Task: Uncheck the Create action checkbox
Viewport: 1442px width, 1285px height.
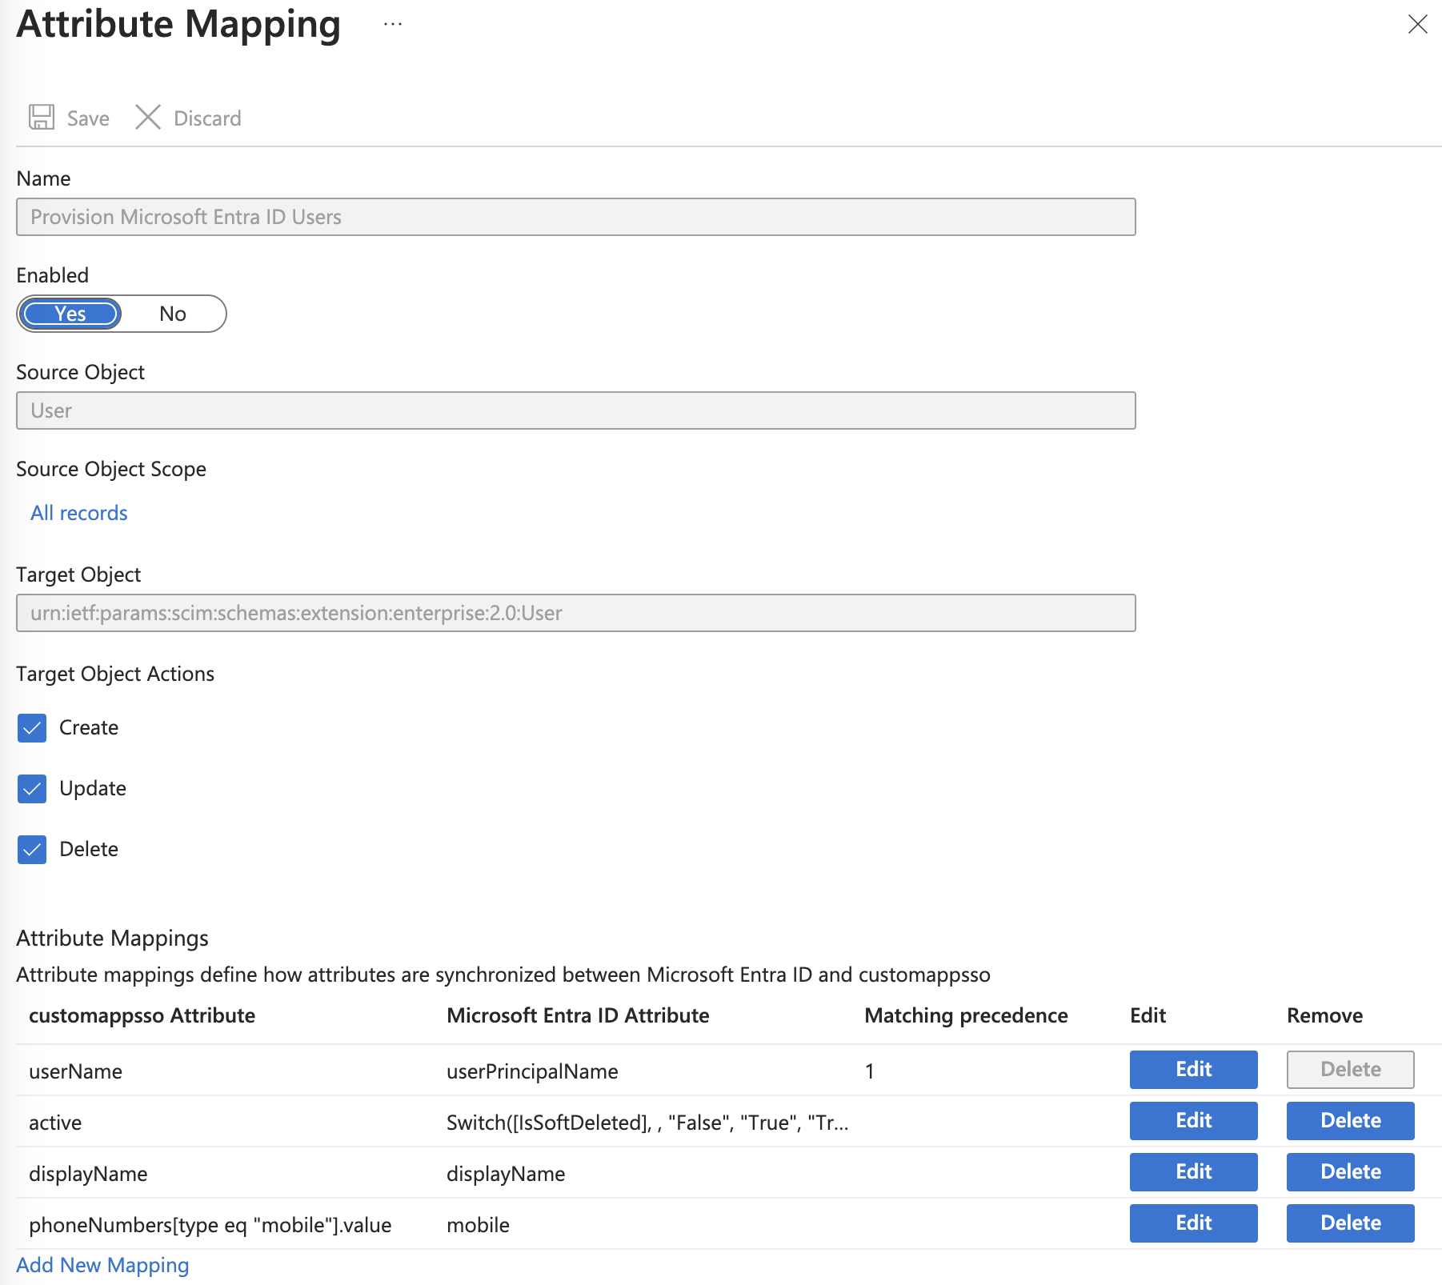Action: tap(32, 727)
